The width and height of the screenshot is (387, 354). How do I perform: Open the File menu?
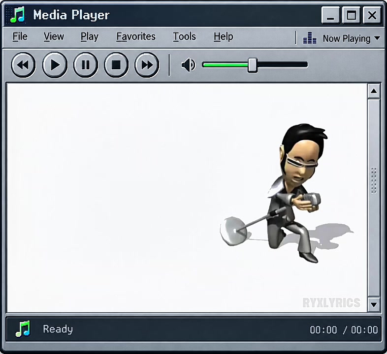20,37
